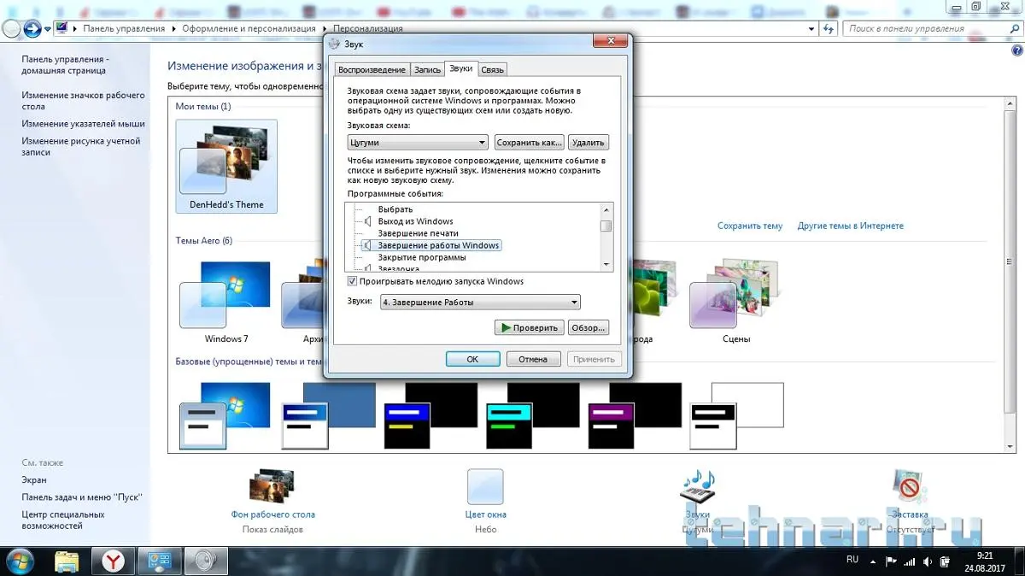Viewport: 1025px width, 576px height.
Task: Go to Панель управления домашняя страница
Action: pos(66,65)
